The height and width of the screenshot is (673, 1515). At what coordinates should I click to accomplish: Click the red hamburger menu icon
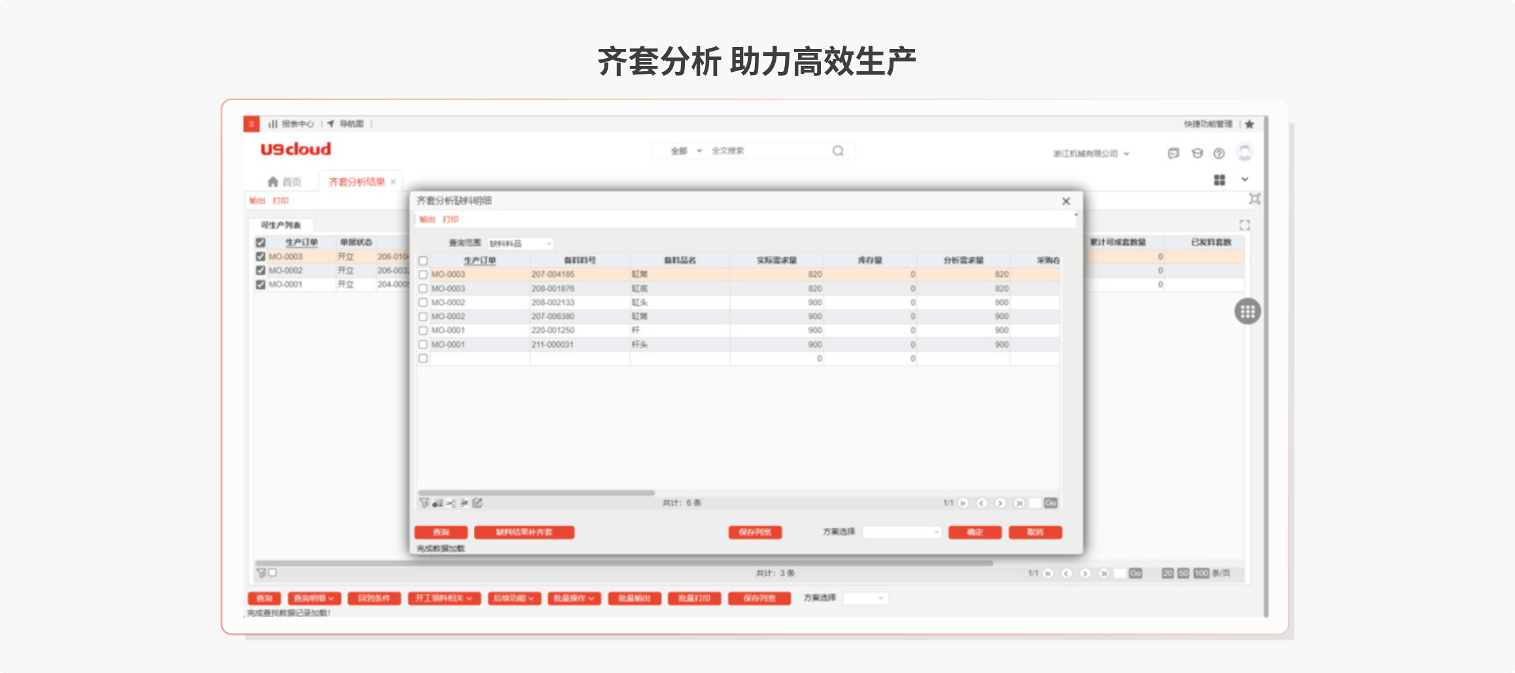tap(251, 123)
